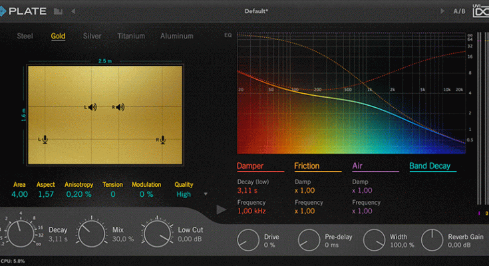This screenshot has height=266, width=489.
Task: Click the Damper section header
Action: [251, 166]
